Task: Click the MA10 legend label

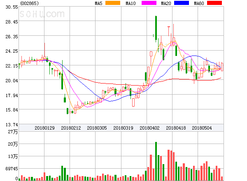Action: (x=130, y=3)
